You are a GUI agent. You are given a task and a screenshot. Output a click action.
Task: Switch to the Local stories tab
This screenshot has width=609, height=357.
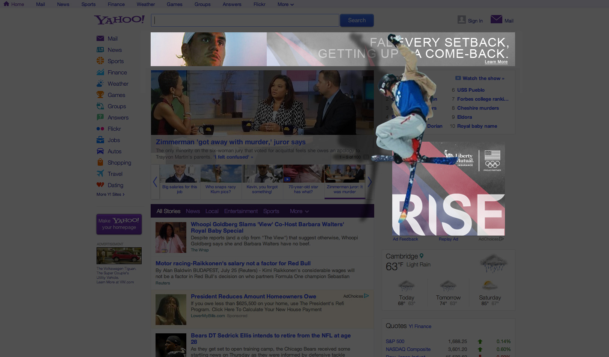coord(212,211)
